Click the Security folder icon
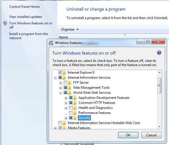This screenshot has width=169, height=145. [x=75, y=118]
